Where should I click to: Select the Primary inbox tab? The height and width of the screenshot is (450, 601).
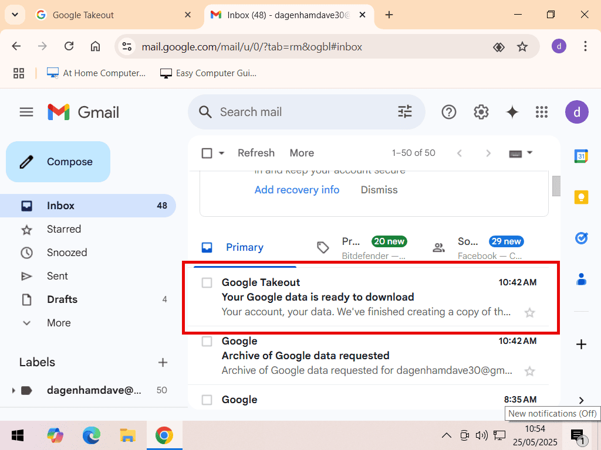pos(245,247)
